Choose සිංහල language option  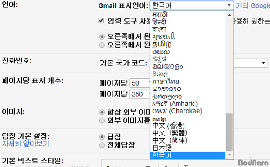[x=160, y=74]
